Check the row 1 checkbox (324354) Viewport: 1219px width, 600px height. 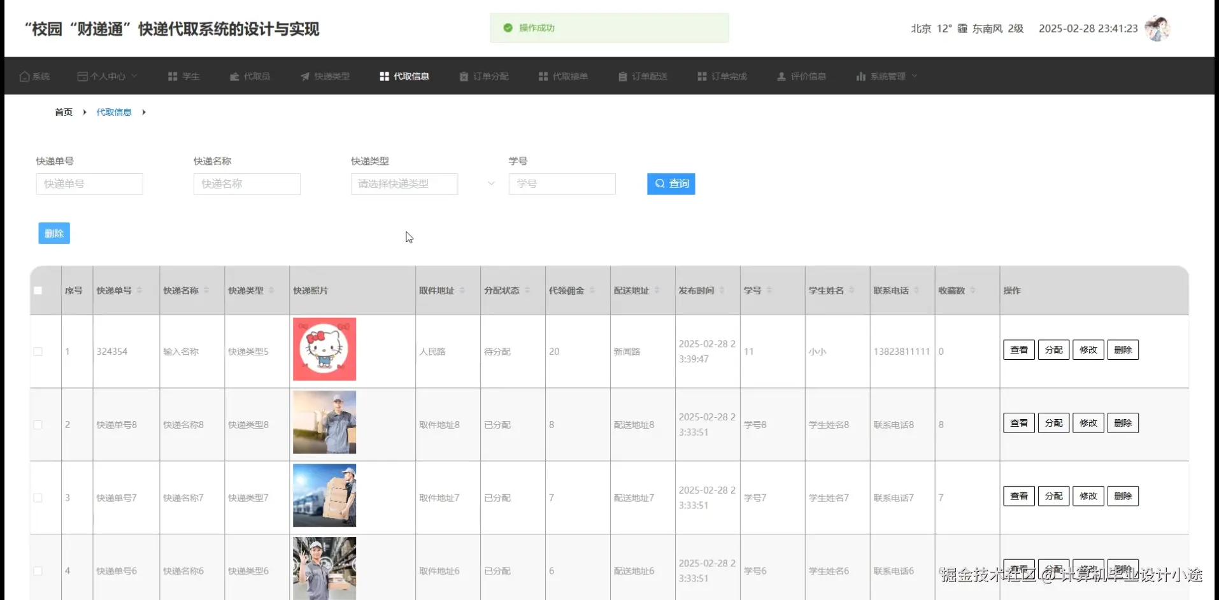pyautogui.click(x=38, y=352)
